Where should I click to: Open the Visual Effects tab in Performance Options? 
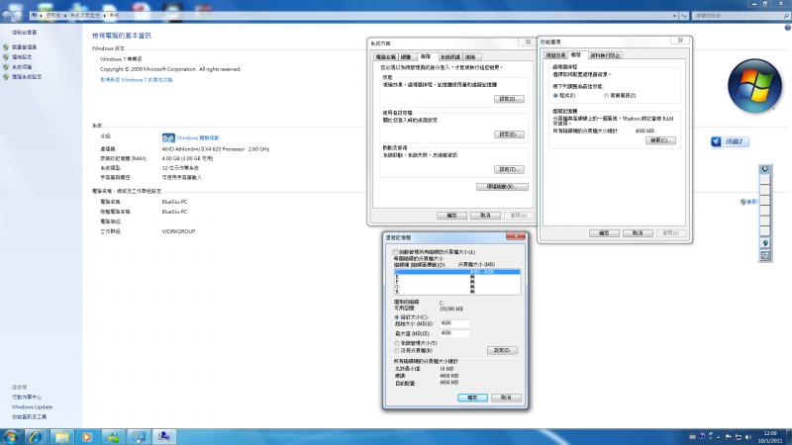555,55
